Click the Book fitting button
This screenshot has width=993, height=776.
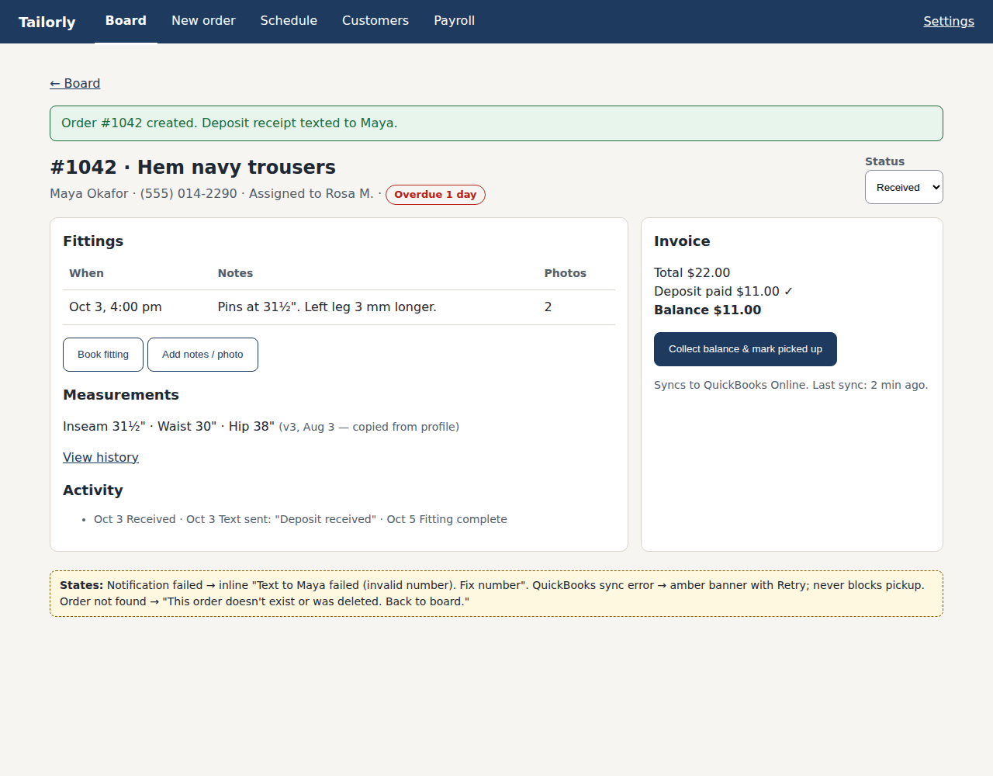[103, 355]
